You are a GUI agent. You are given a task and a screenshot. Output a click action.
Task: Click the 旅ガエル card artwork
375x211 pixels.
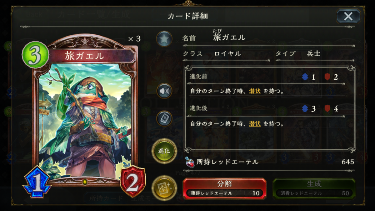click(85, 121)
